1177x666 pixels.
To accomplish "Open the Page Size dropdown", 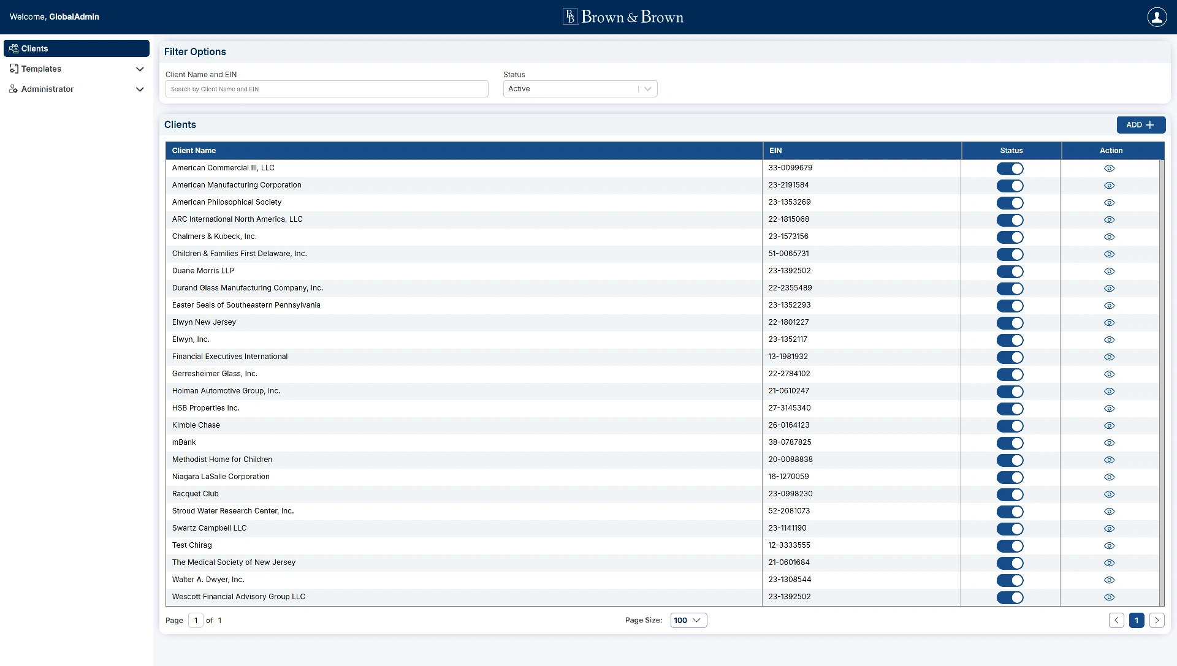I will pyautogui.click(x=688, y=621).
